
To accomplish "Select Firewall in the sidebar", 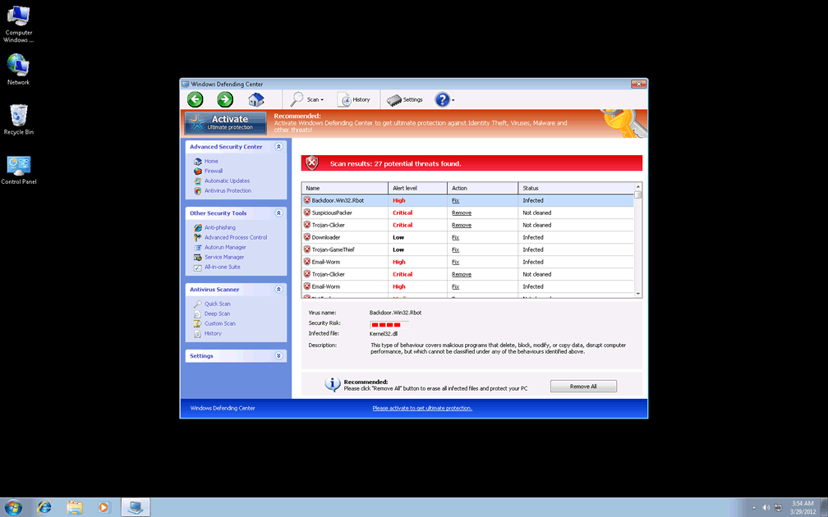I will [x=214, y=172].
